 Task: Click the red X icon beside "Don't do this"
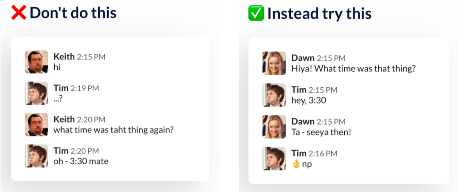pyautogui.click(x=18, y=13)
